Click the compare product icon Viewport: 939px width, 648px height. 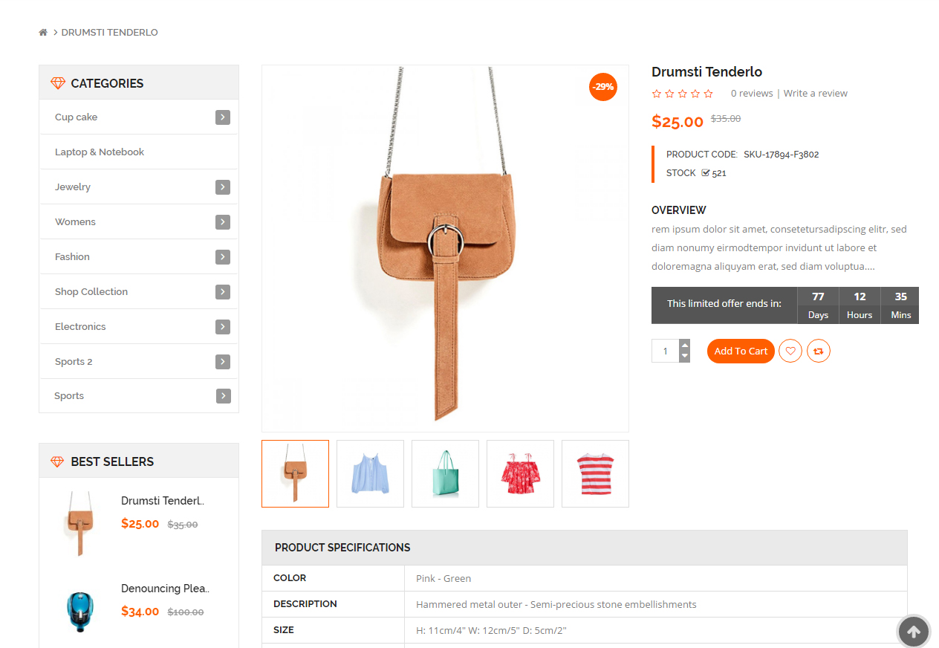[818, 351]
